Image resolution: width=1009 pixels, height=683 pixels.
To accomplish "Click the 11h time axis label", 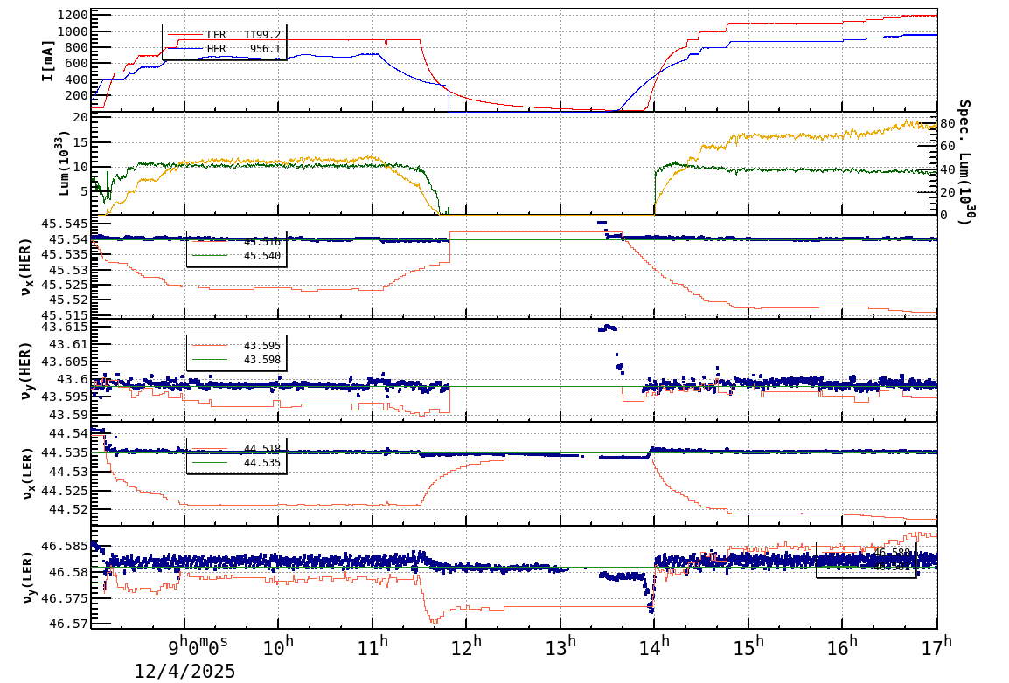I will click(373, 645).
